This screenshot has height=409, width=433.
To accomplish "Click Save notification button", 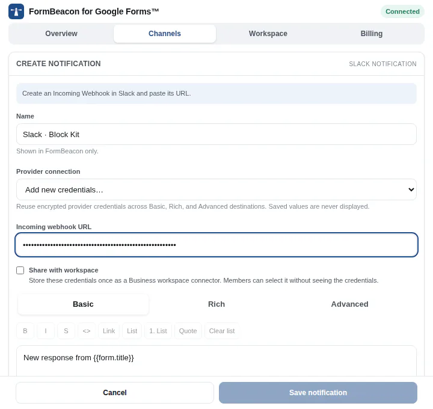I will 318,393.
